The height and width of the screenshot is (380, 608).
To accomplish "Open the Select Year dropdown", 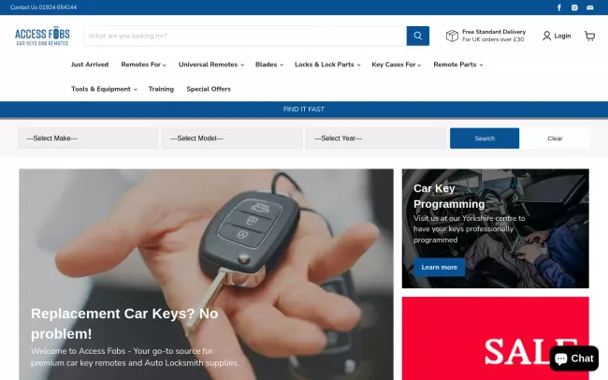I will (x=376, y=139).
